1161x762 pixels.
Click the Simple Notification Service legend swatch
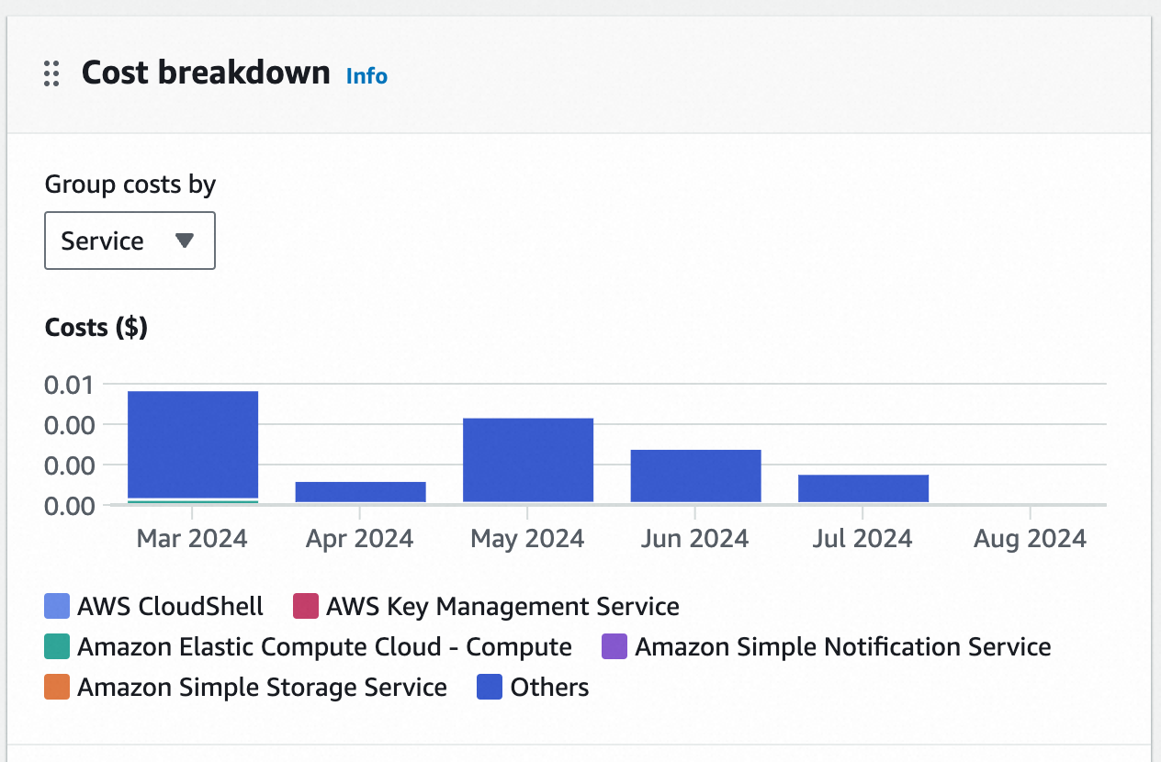(614, 647)
